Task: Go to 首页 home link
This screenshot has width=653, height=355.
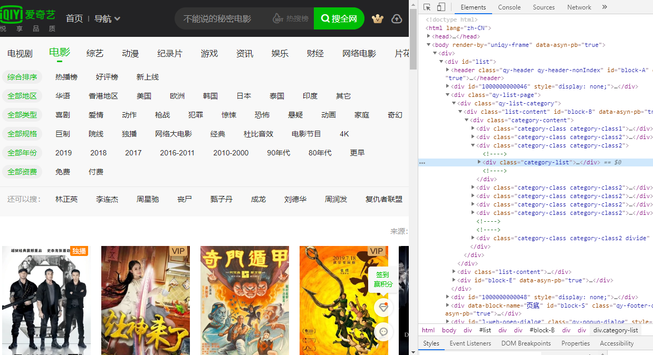Action: point(74,18)
